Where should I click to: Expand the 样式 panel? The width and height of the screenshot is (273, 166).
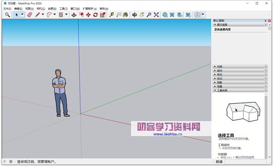coord(215,74)
